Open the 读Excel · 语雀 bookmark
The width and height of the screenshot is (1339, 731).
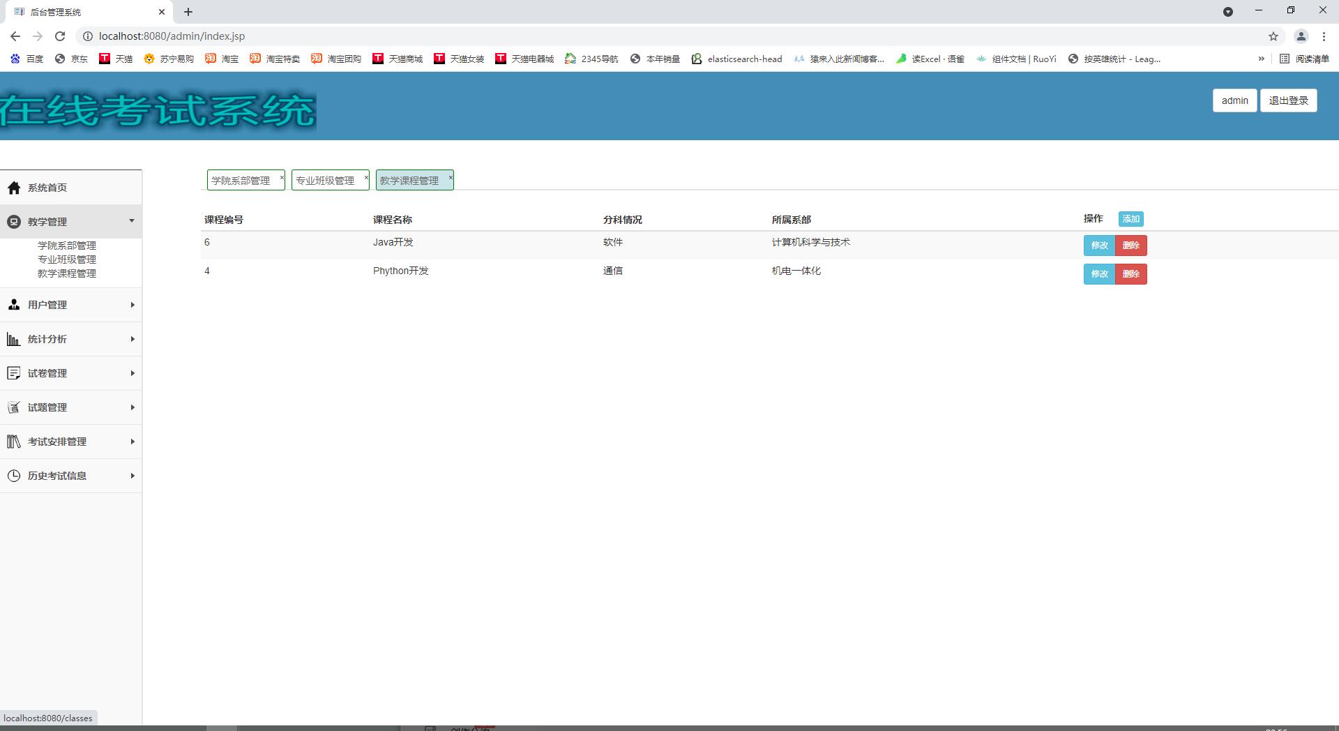coord(930,59)
